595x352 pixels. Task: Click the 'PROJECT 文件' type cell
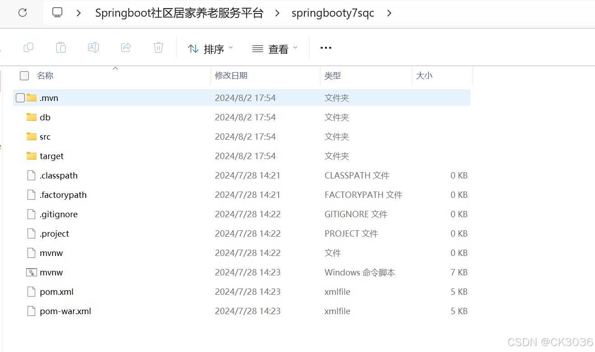click(351, 233)
